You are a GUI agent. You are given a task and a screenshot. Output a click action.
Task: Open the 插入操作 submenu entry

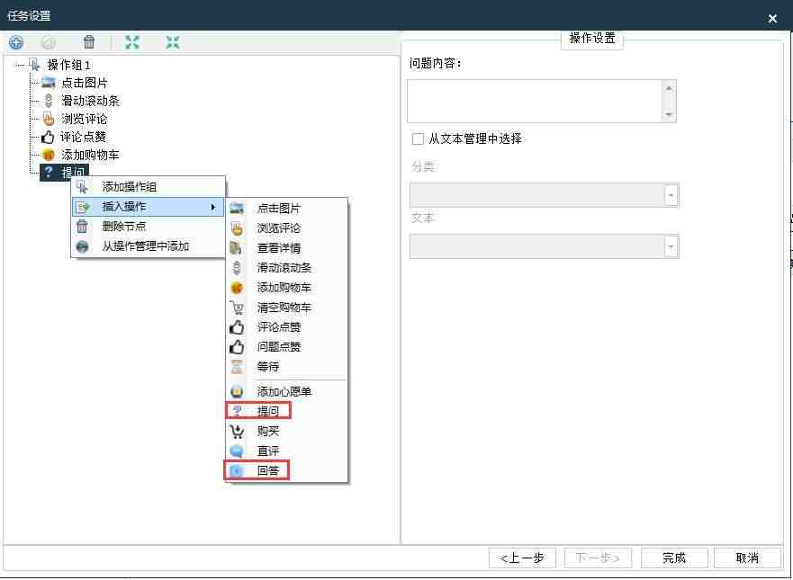(x=149, y=207)
